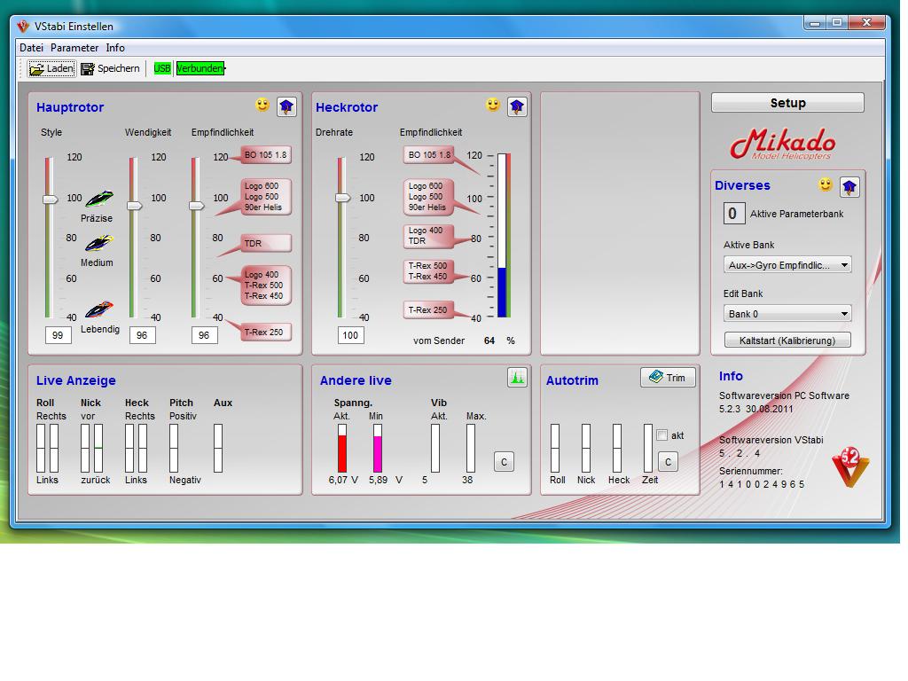Screen dimensions: 908x681
Task: Select the BO 105 1.8 Heckrotor preset
Action: click(x=429, y=155)
